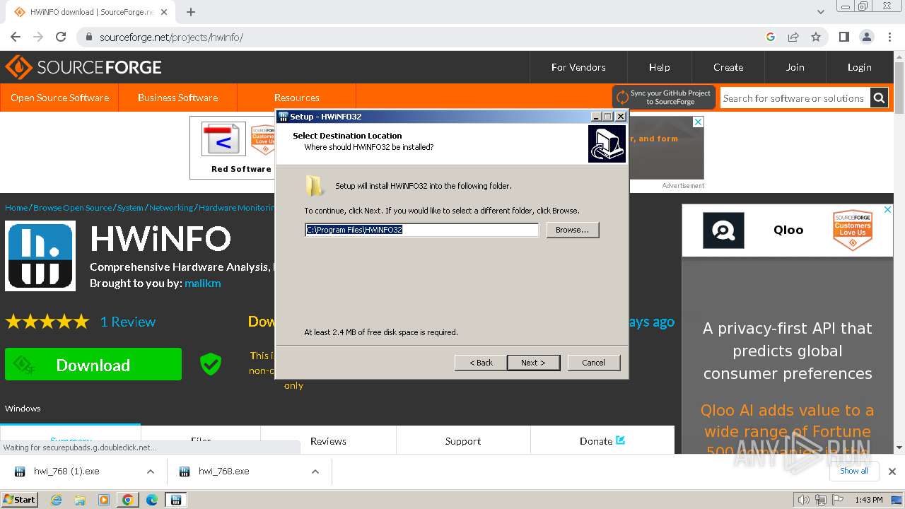This screenshot has height=509, width=905.
Task: Click Join in top navigation
Action: pos(795,67)
